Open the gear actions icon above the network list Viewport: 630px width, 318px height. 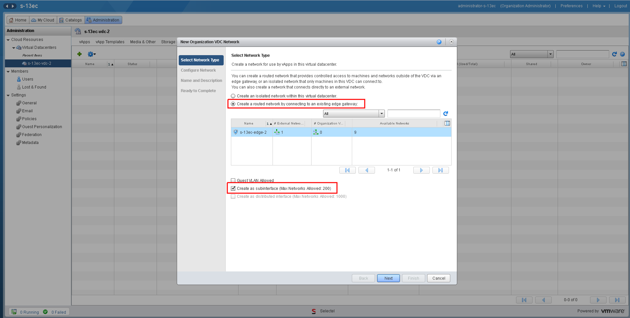[x=90, y=54]
